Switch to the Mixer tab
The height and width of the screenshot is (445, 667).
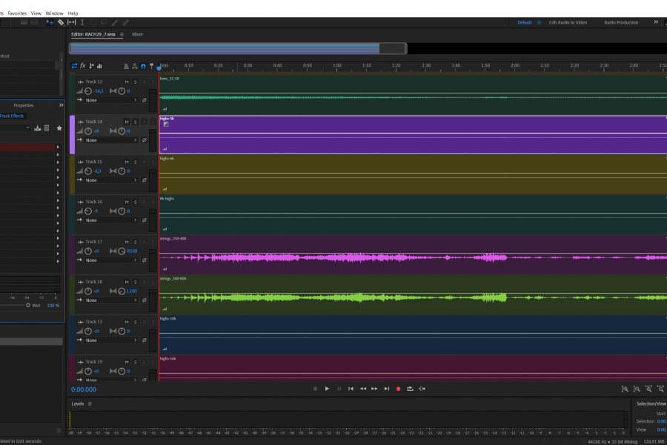tap(138, 34)
